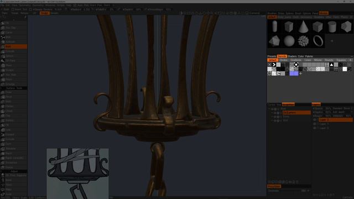Select the gem polyhedron primitive model
354x199 pixels.
(274, 41)
